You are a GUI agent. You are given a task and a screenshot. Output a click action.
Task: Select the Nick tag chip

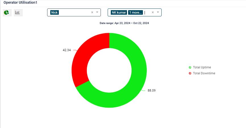point(54,12)
